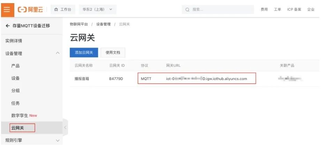The image size is (326, 151).
Task: Open 规则引擎 sidebar heading
Action: click(x=14, y=141)
